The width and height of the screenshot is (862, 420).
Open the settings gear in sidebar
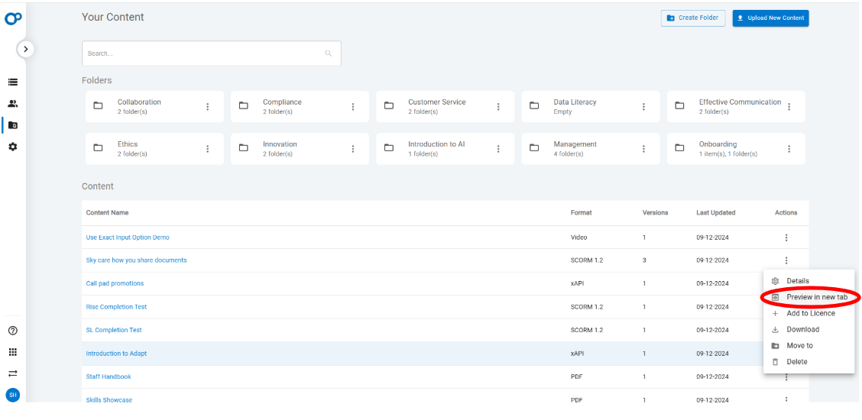13,147
